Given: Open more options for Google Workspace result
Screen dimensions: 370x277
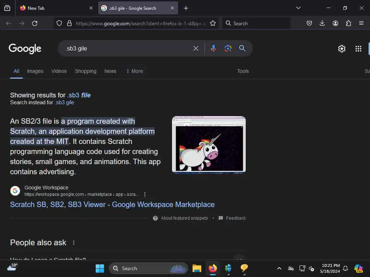Looking at the screenshot, I should pyautogui.click(x=145, y=194).
